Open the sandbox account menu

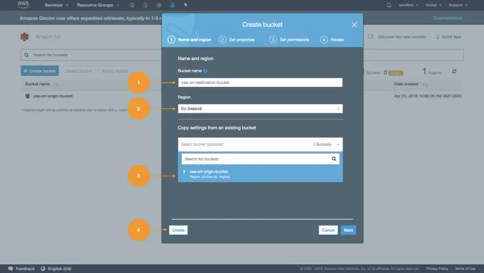tap(408, 5)
